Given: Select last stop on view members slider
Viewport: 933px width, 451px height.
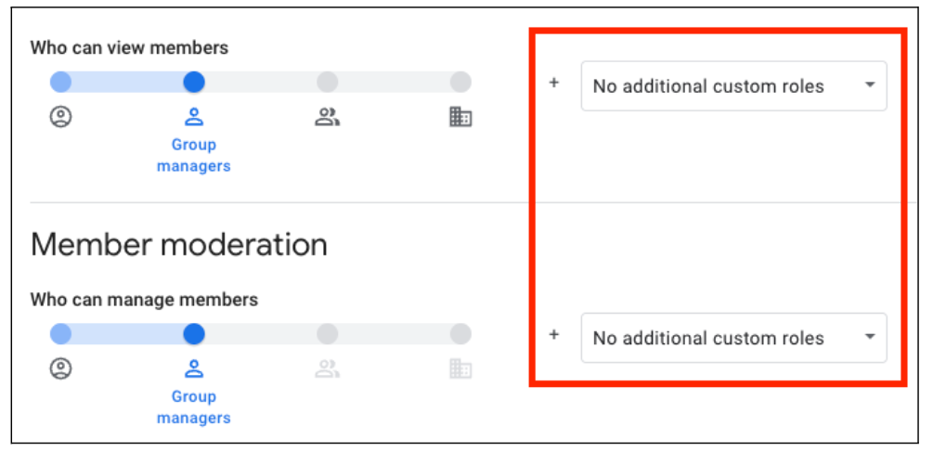Looking at the screenshot, I should tap(460, 83).
